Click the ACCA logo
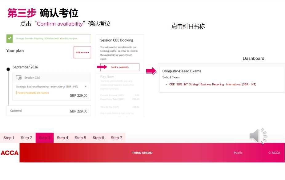The height and width of the screenshot is (180, 285). (10, 153)
